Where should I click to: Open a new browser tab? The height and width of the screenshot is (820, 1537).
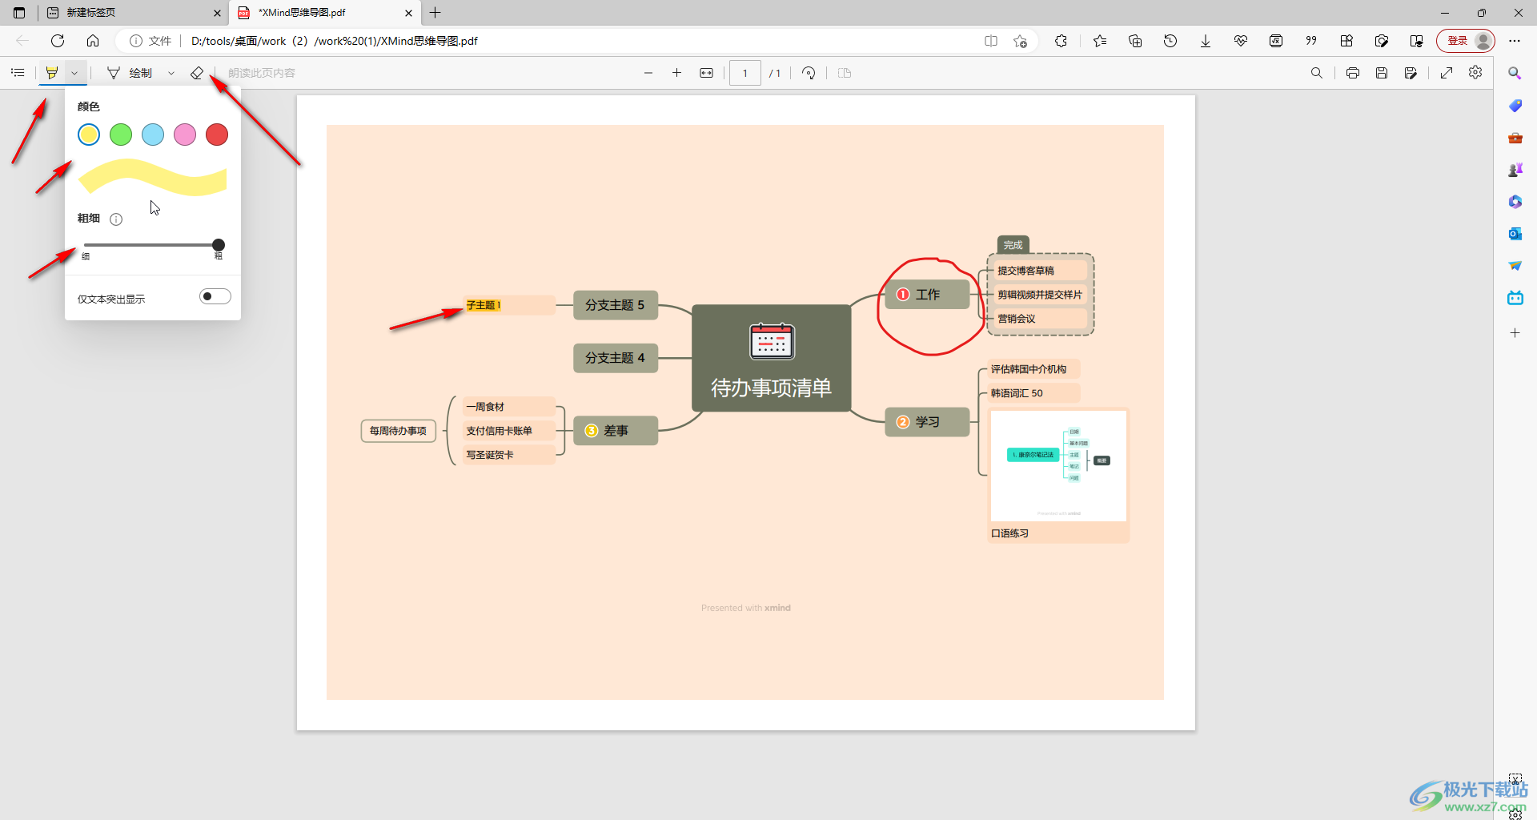click(x=435, y=13)
